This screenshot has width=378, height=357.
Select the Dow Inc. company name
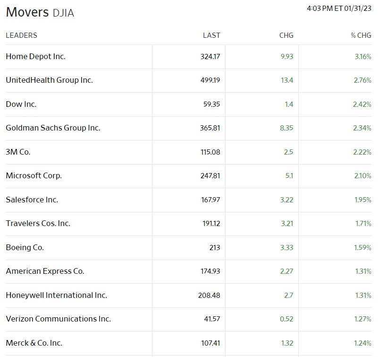(x=21, y=104)
